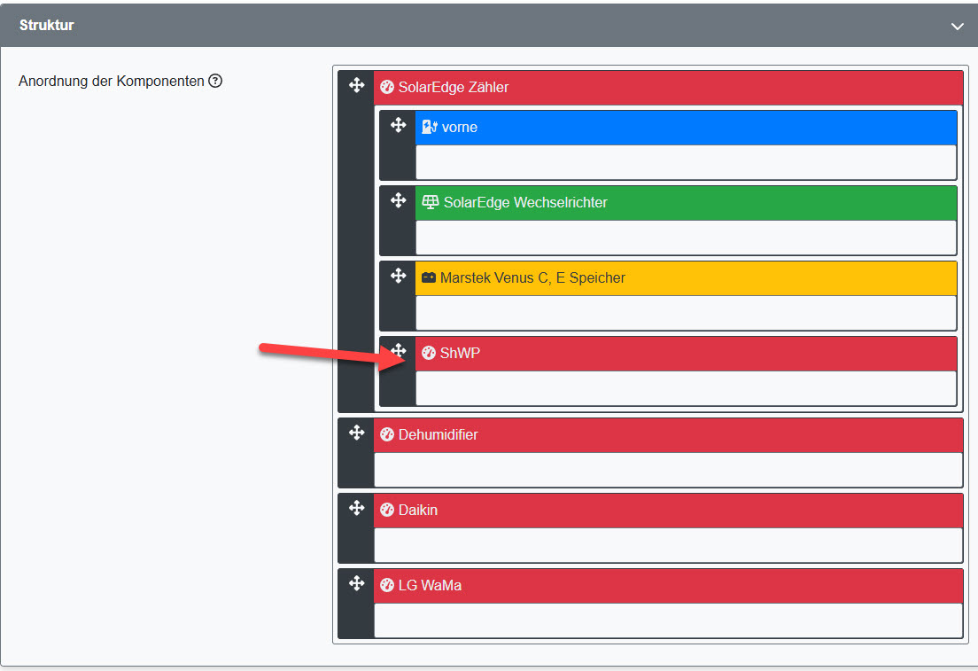Click the gauge icon beside Daikin
The height and width of the screenshot is (671, 978).
(x=387, y=510)
